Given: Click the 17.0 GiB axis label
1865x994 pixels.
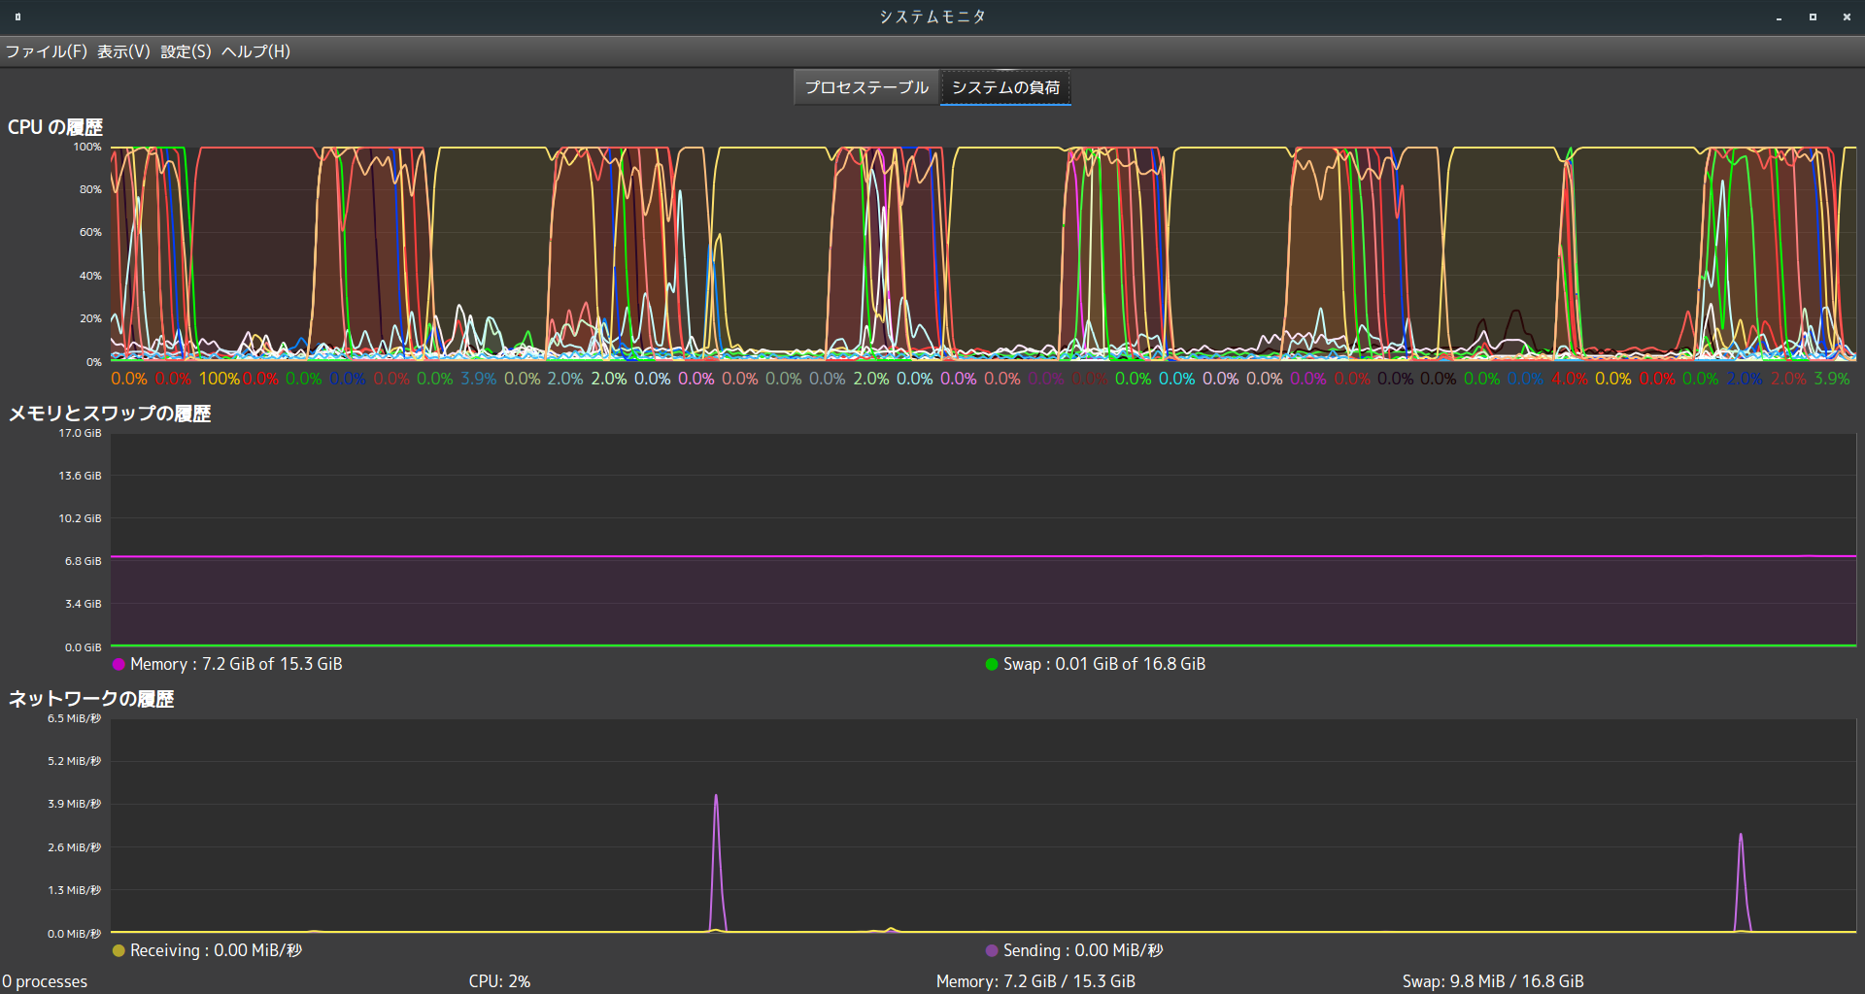Looking at the screenshot, I should (x=80, y=433).
